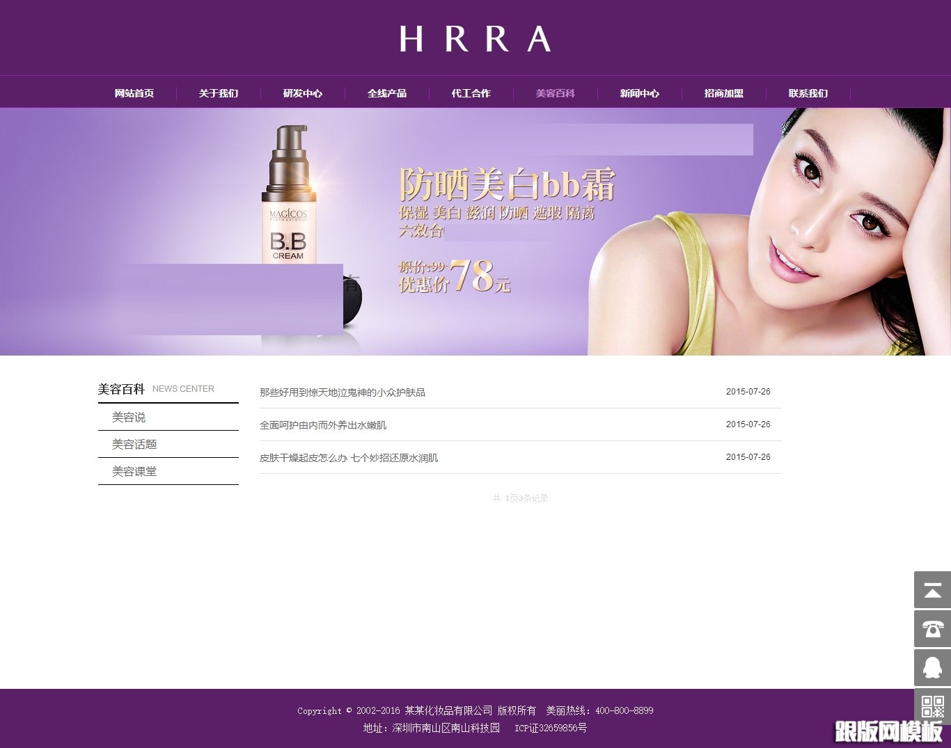Open article 那些好用到惊天地泣鬼神的小众护肤品
951x748 pixels.
coord(343,392)
